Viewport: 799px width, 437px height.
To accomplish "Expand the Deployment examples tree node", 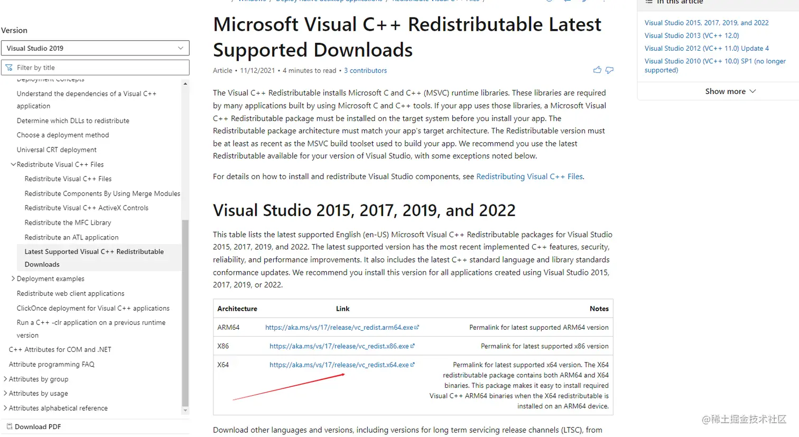I will tap(13, 278).
